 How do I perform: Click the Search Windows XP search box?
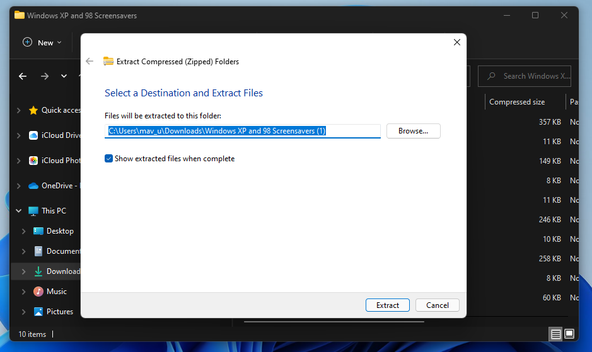(x=525, y=76)
